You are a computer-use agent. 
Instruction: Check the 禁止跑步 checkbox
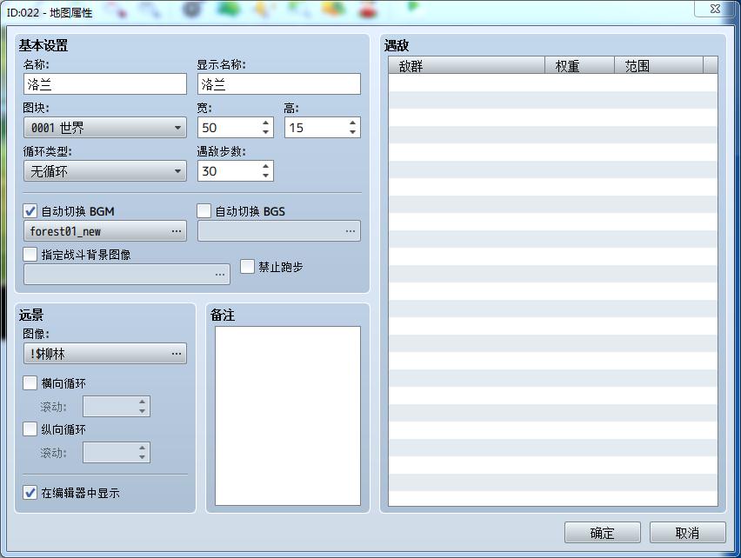point(248,266)
